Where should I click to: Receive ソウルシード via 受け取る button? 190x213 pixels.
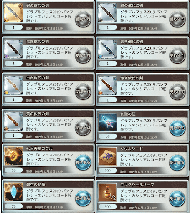(177, 163)
